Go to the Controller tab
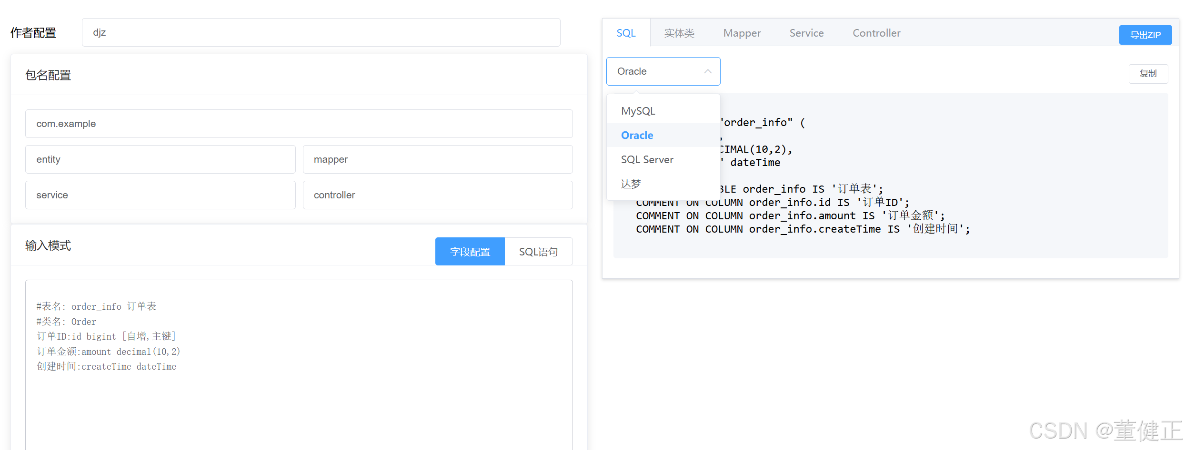 [x=876, y=33]
